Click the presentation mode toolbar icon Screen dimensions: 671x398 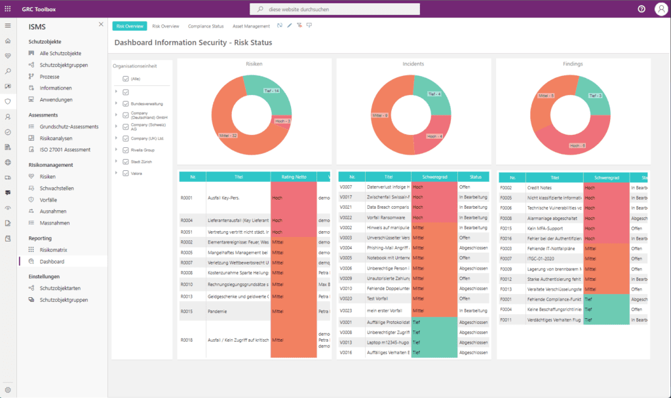point(309,26)
